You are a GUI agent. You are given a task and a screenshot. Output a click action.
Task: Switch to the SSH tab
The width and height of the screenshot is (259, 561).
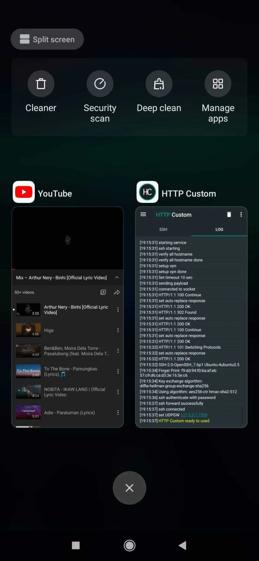[x=163, y=229]
